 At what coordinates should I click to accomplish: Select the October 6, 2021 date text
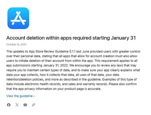pos(16,44)
